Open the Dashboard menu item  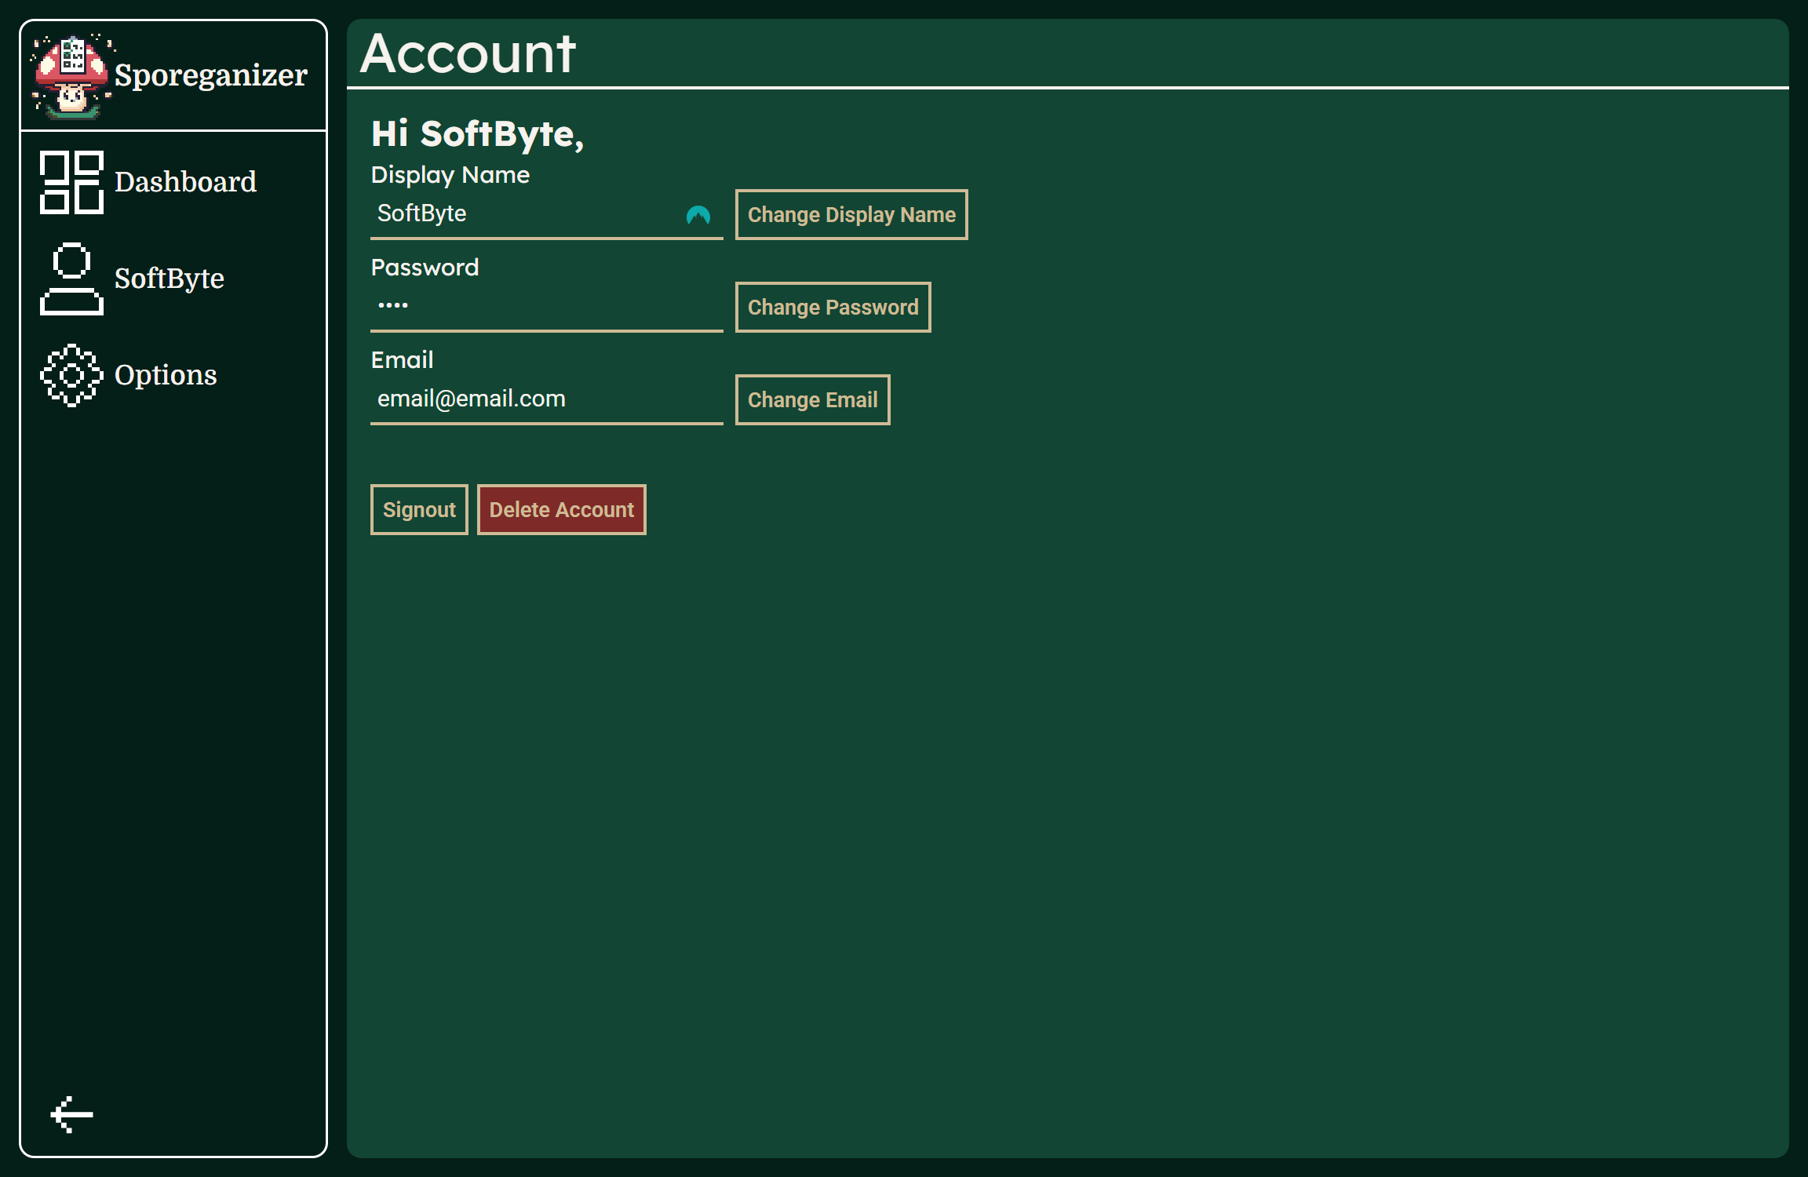click(185, 182)
